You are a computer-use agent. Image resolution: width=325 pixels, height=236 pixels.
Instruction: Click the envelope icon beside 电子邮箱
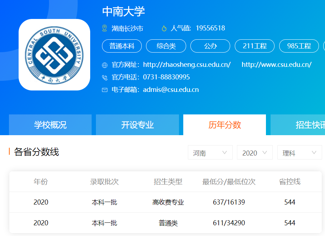click(104, 89)
